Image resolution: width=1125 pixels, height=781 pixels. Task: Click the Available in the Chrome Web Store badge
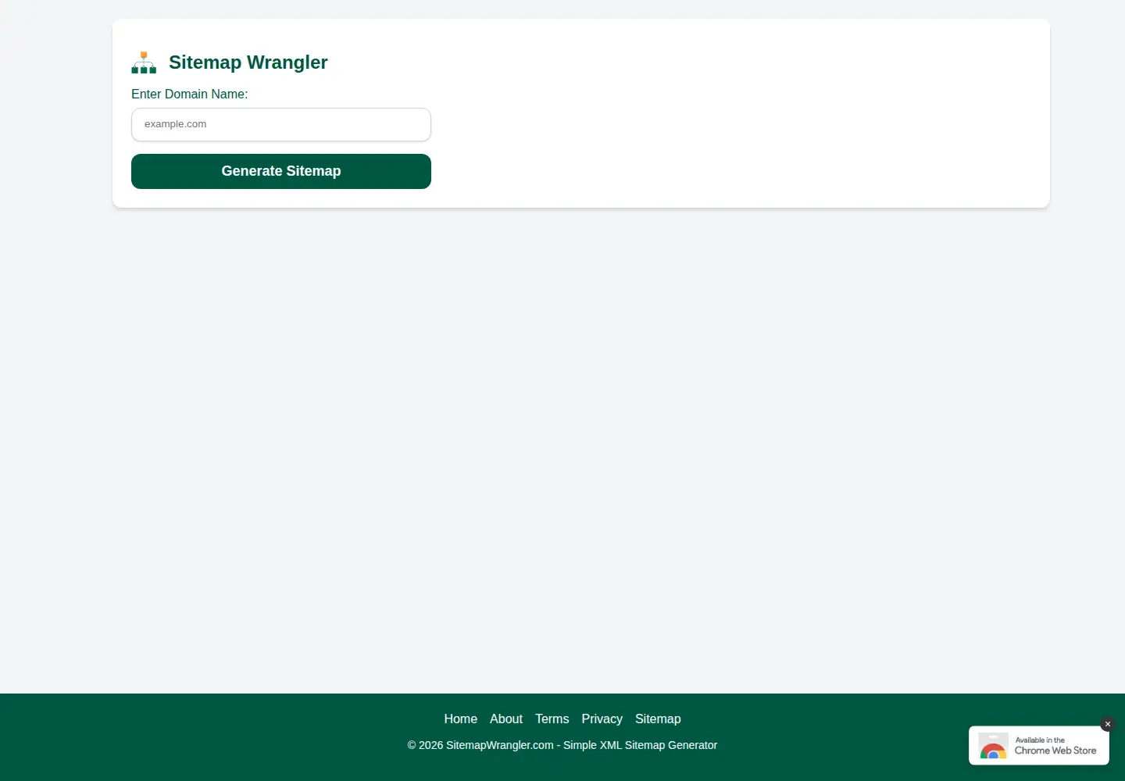point(1039,746)
